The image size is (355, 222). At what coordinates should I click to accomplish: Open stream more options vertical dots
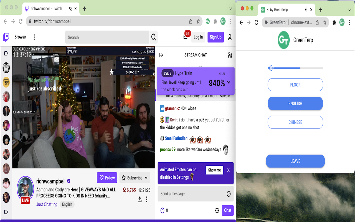coord(147,199)
